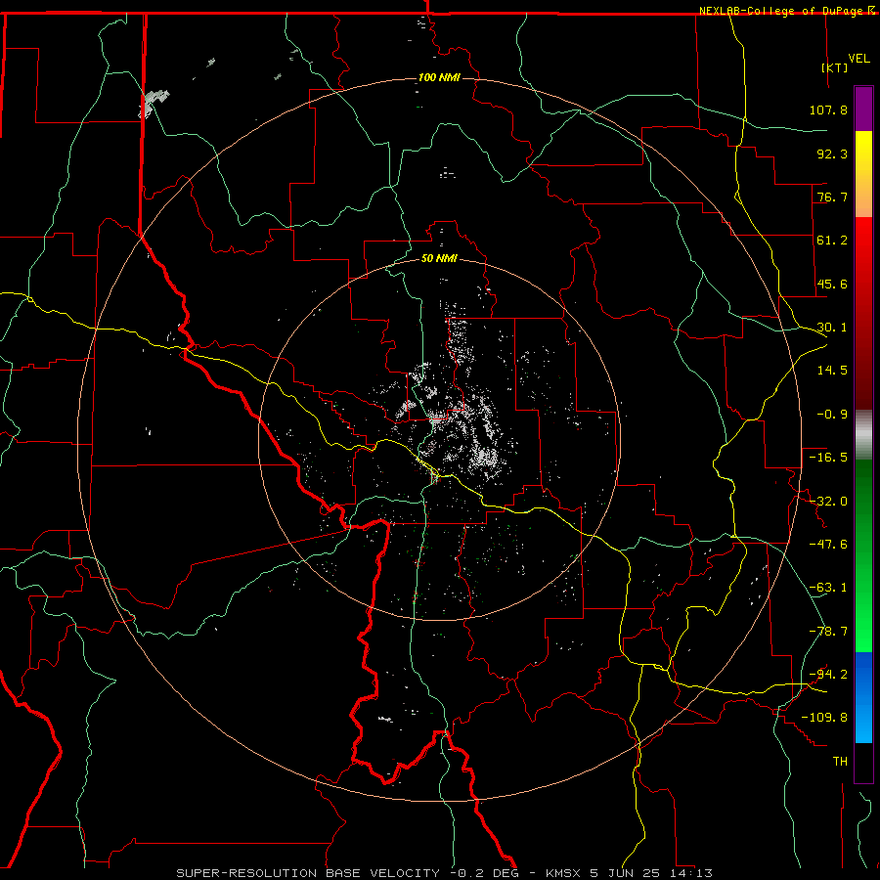Image resolution: width=880 pixels, height=880 pixels.
Task: Click the 100 NMI range ring label
Action: [439, 77]
